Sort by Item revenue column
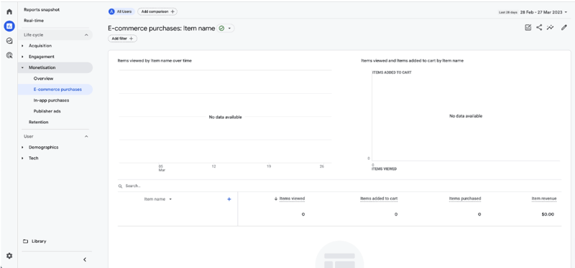Image resolution: width=575 pixels, height=268 pixels. [544, 198]
